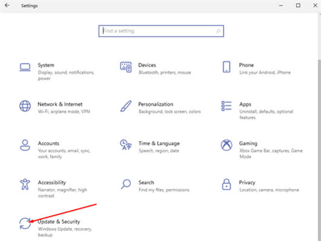Open the Apps heading
The width and height of the screenshot is (321, 241).
(x=245, y=104)
